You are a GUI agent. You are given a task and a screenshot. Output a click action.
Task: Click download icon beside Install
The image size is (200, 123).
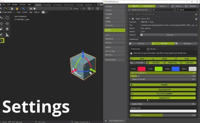tap(172, 6)
